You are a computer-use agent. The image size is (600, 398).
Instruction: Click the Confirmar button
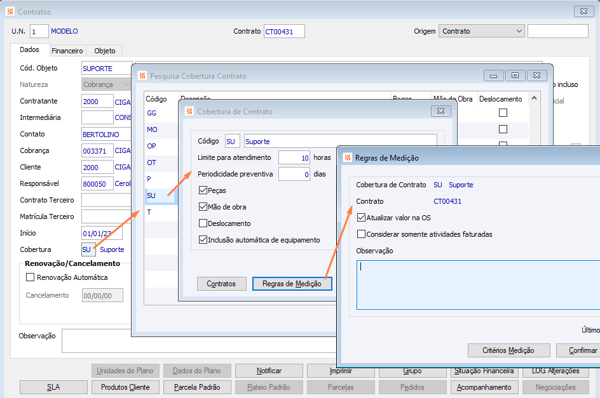click(578, 350)
